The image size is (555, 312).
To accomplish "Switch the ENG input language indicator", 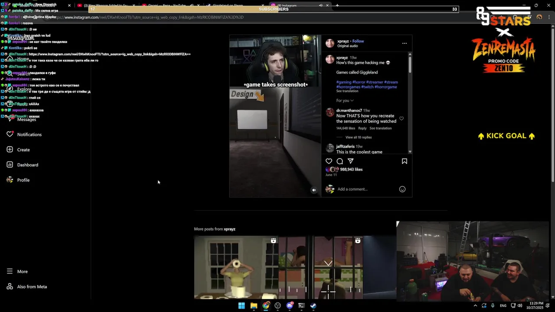I will tap(503, 305).
